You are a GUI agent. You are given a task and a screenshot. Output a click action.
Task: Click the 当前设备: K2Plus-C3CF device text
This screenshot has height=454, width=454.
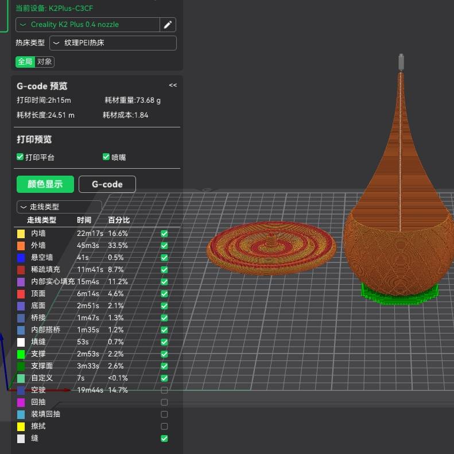pos(54,8)
